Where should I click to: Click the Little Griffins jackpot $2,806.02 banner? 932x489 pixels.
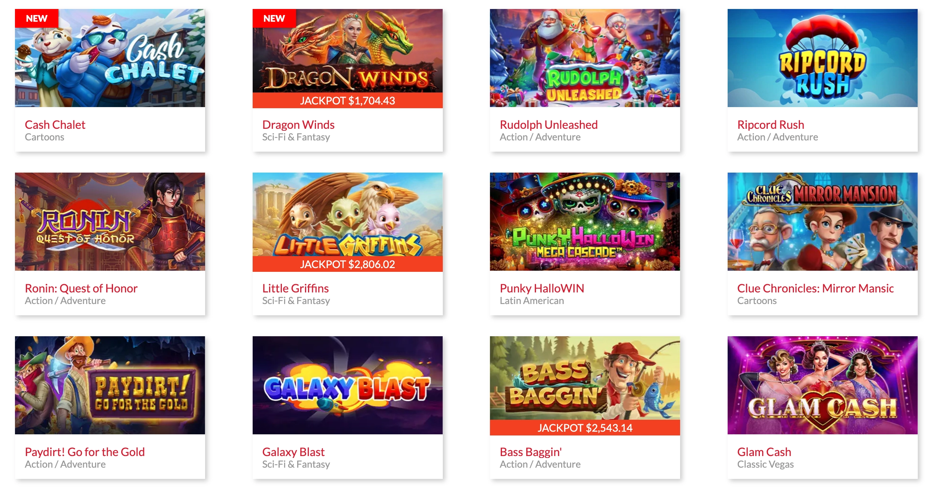(x=347, y=264)
